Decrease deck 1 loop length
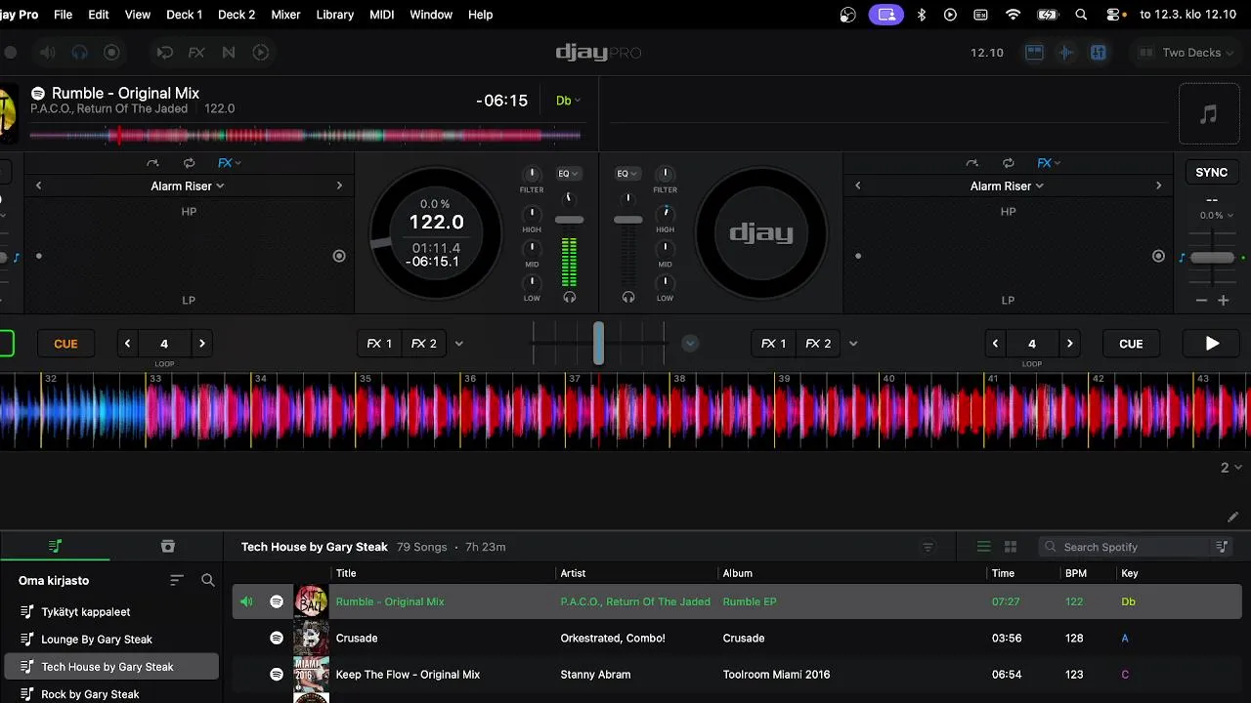1251x703 pixels. coord(127,344)
